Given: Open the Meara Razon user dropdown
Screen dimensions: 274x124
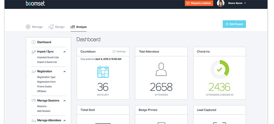Looking at the screenshot, I should click(245, 3).
